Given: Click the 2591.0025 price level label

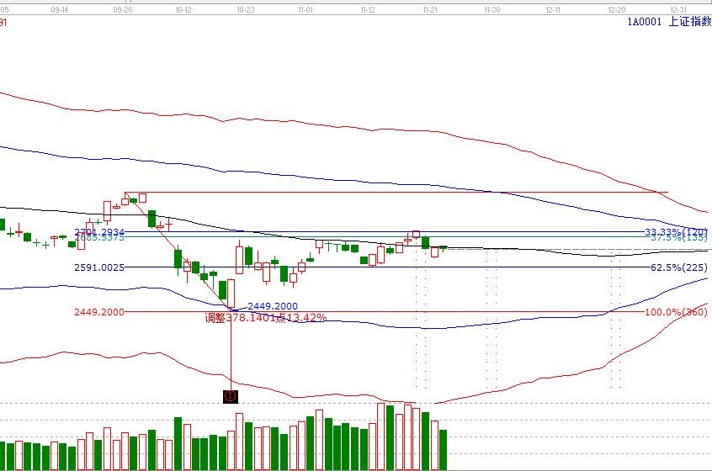Looking at the screenshot, I should coord(99,267).
